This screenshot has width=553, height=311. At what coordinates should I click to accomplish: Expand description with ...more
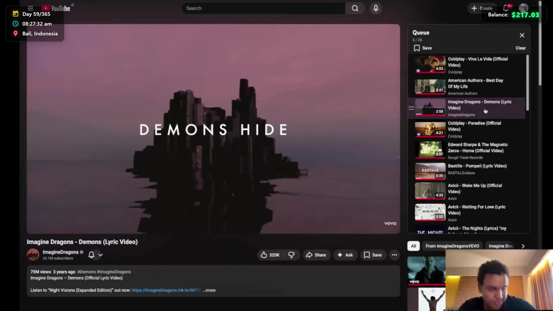point(209,290)
